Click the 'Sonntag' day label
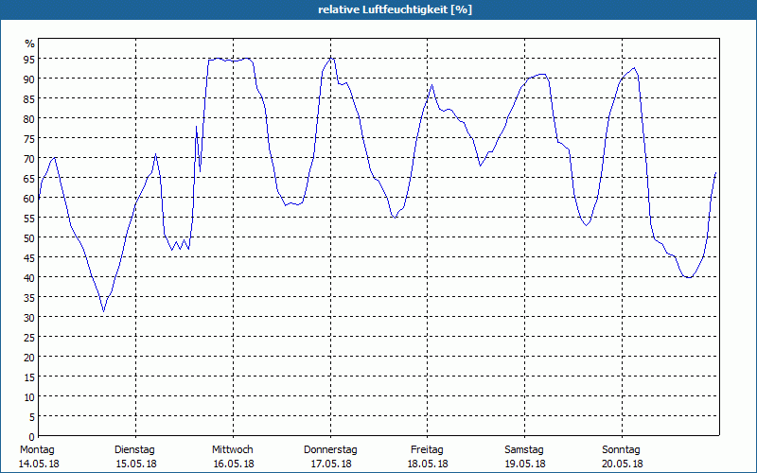Image resolution: width=757 pixels, height=473 pixels. point(622,450)
